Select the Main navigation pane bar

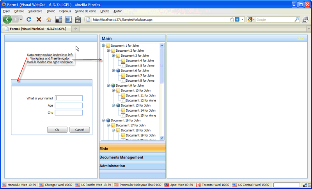(x=133, y=148)
